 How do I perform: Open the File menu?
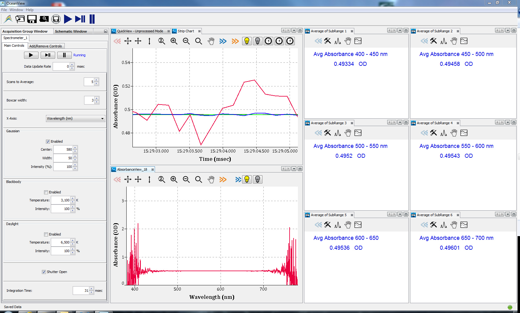pos(4,10)
